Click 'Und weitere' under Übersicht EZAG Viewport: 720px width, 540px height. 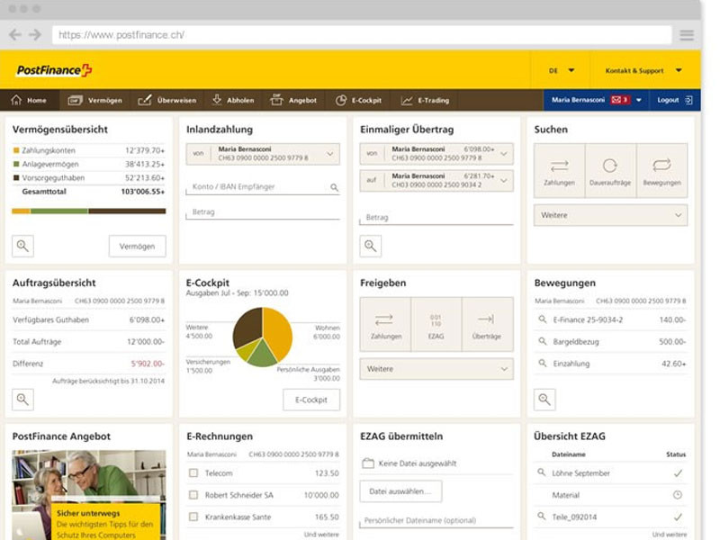670,535
